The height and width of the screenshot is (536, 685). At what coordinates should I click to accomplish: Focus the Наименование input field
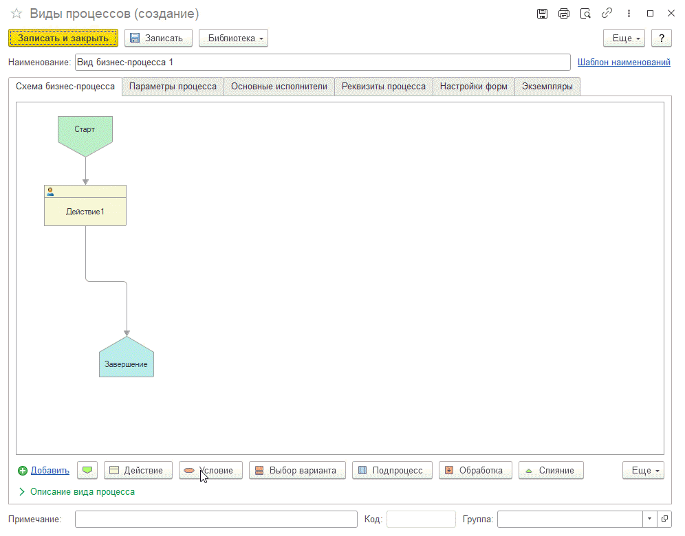[x=323, y=63]
